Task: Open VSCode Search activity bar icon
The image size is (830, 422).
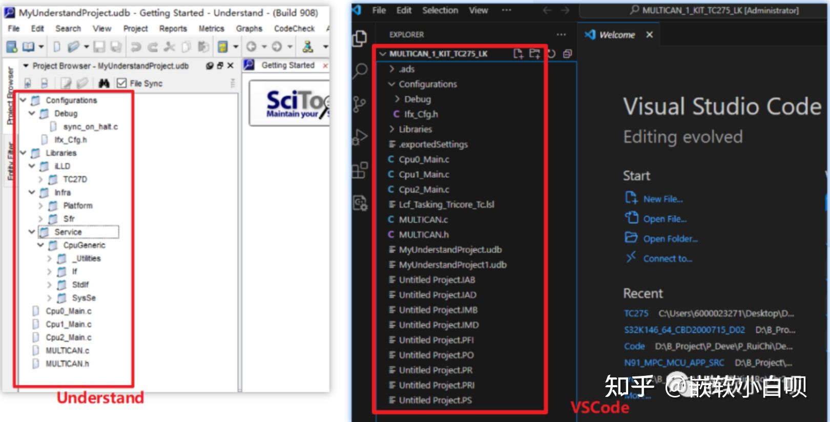Action: (x=360, y=71)
